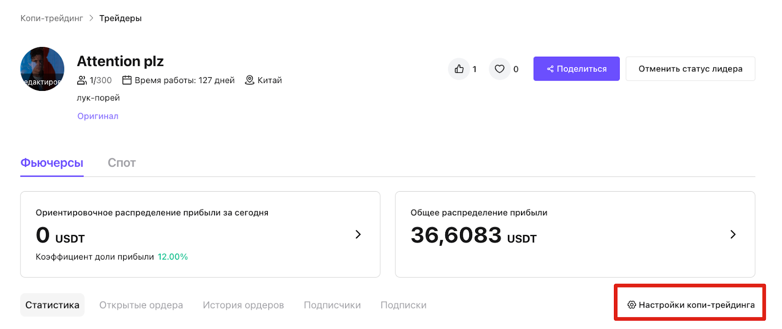Viewport: 782px width, 329px height.
Task: Click the Оригинал link under bio
Action: point(98,116)
